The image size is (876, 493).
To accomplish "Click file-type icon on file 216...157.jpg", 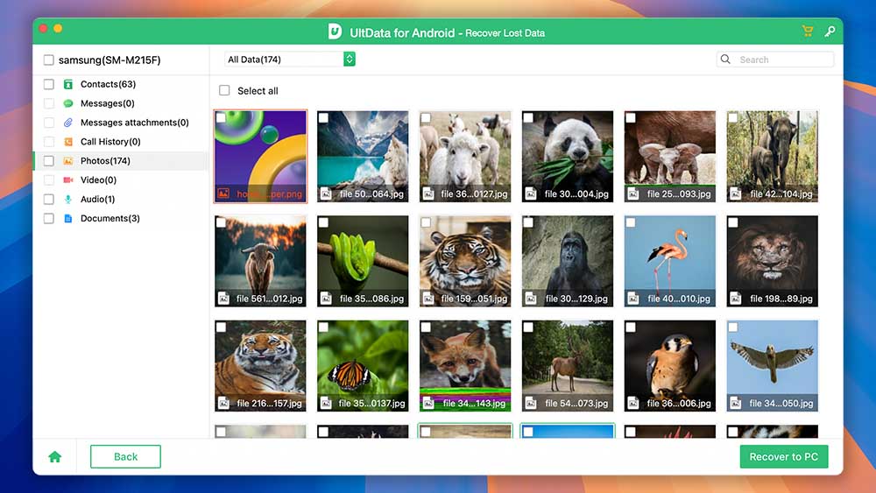I will click(223, 403).
